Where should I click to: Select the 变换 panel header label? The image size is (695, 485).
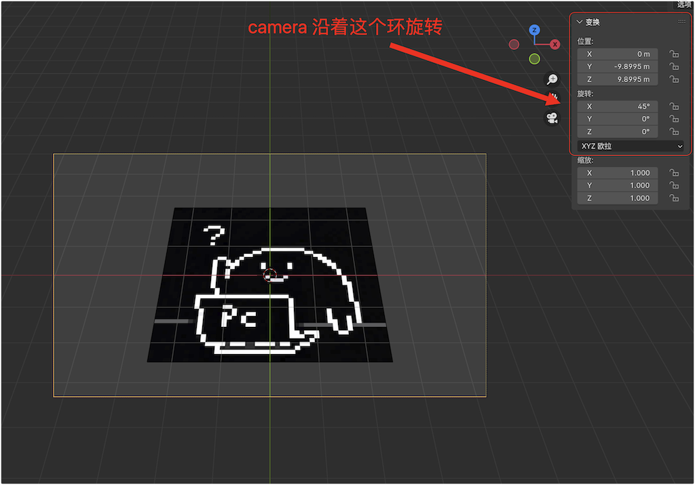coord(595,22)
